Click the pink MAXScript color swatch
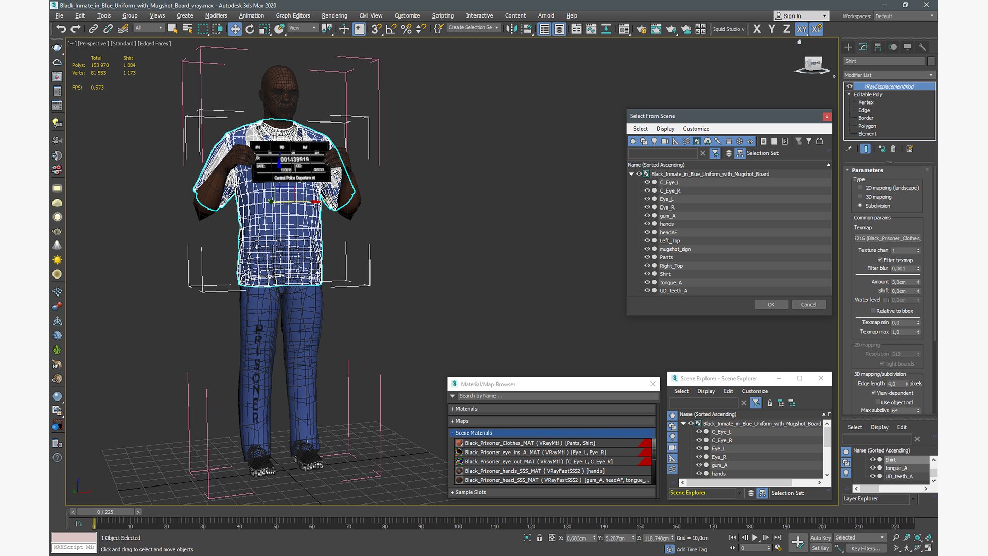 [x=74, y=537]
